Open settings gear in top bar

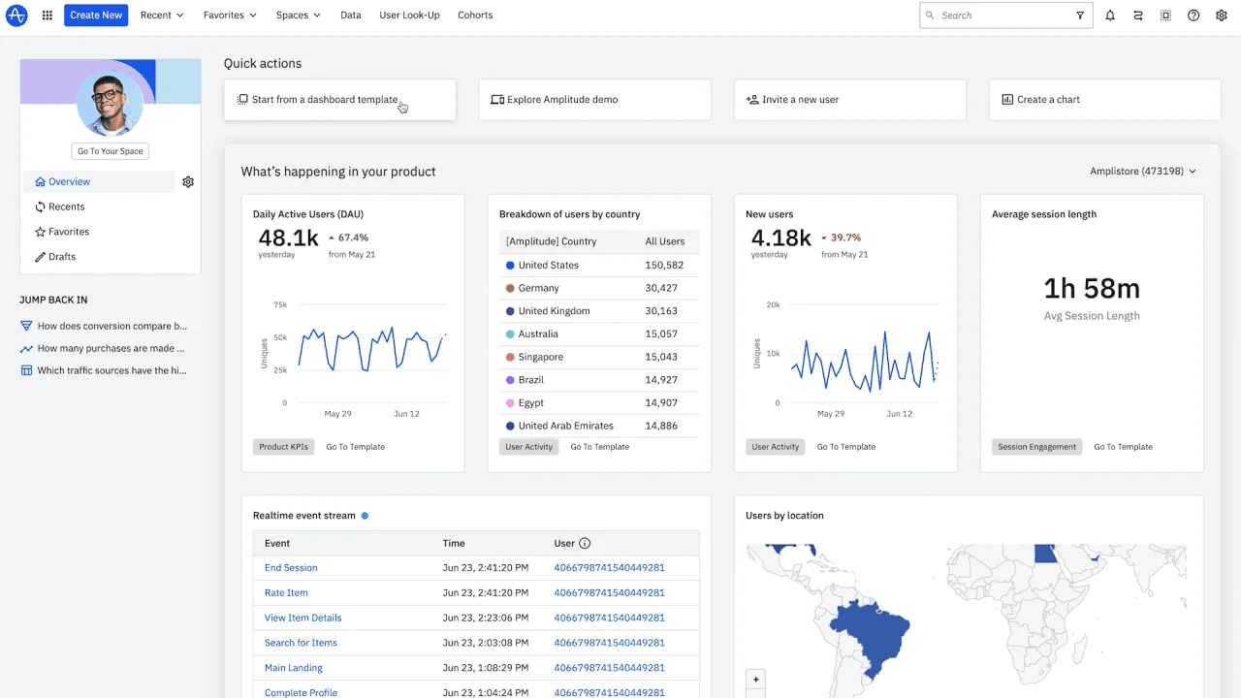(1222, 16)
